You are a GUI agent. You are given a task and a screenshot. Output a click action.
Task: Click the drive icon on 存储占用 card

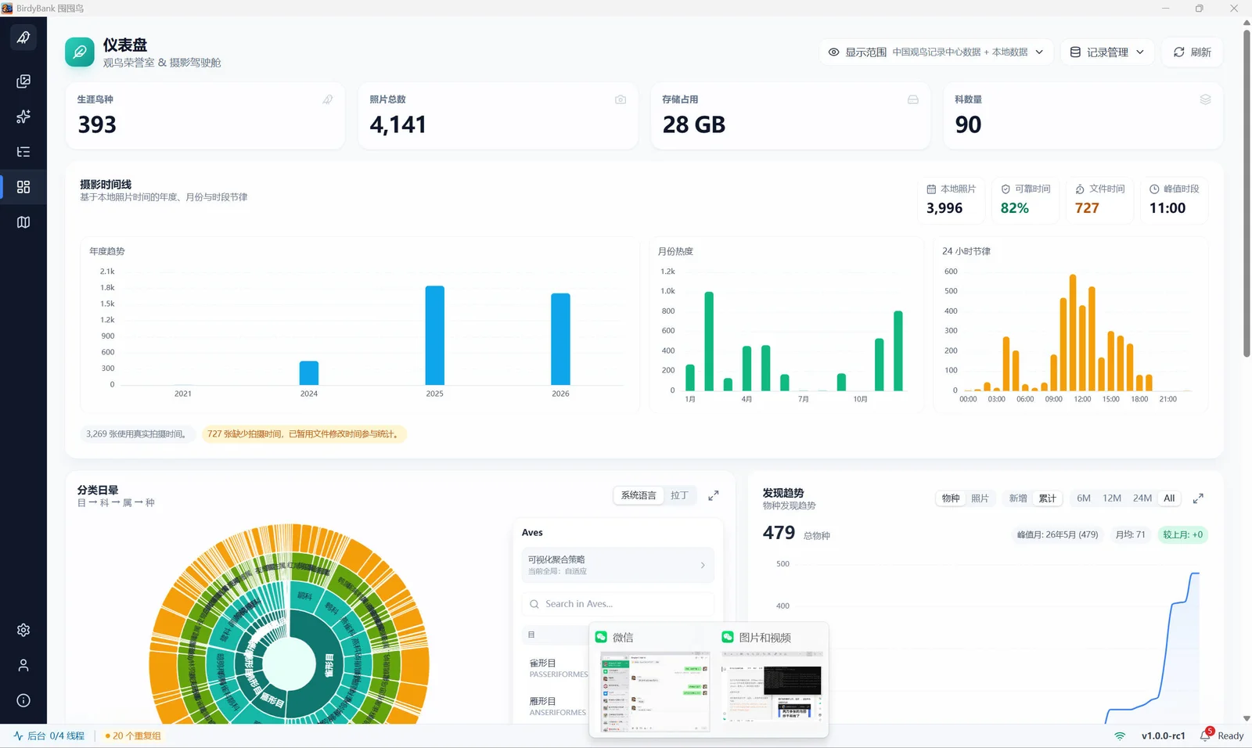(x=913, y=99)
